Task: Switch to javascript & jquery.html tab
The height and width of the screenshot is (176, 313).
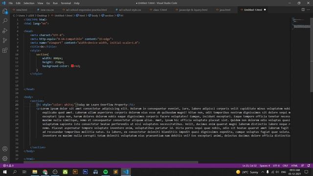Action: coord(193,10)
